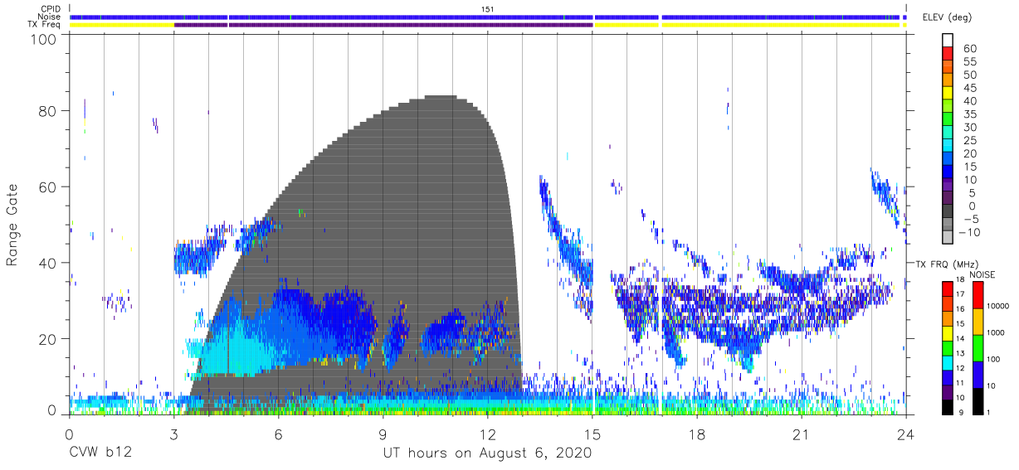Image resolution: width=1019 pixels, height=470 pixels.
Task: Click the '80' tick on Range Gate axis
Action: coord(48,111)
